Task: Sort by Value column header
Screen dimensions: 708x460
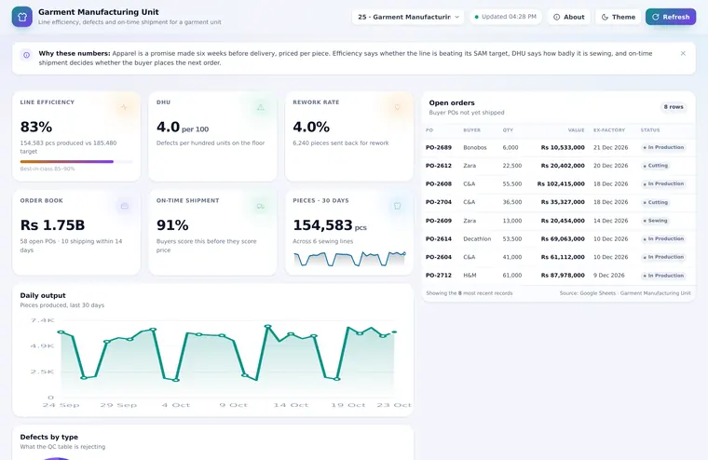Action: [576, 130]
